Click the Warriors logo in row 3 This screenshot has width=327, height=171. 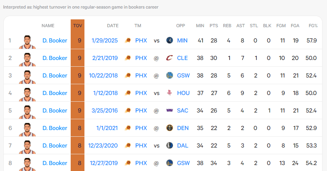[170, 75]
